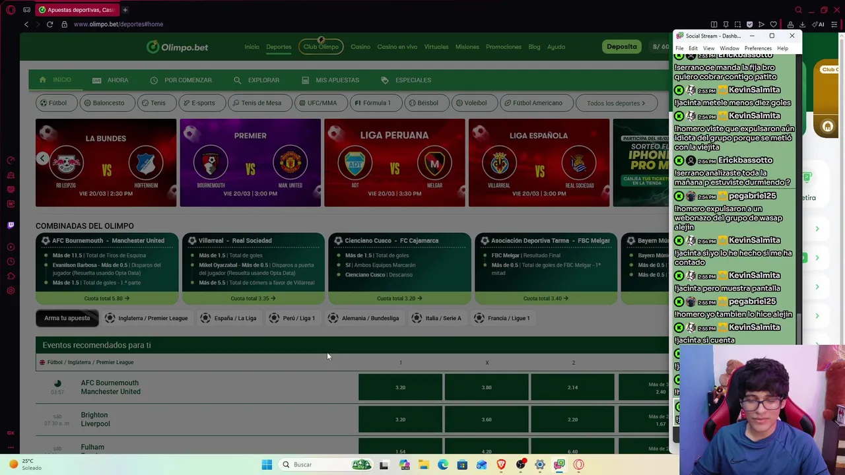Go to the Virtuales section
The image size is (845, 475).
pos(436,47)
